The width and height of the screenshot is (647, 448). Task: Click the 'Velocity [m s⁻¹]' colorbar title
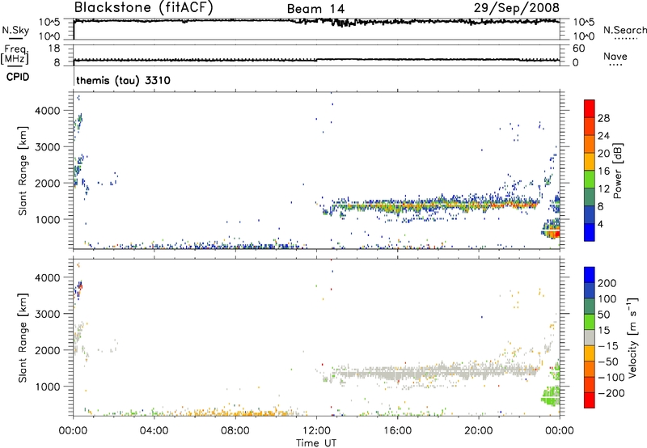pos(632,337)
